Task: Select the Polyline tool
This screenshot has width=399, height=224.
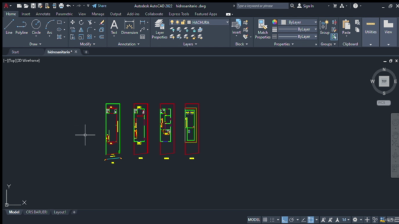Action: [x=22, y=27]
